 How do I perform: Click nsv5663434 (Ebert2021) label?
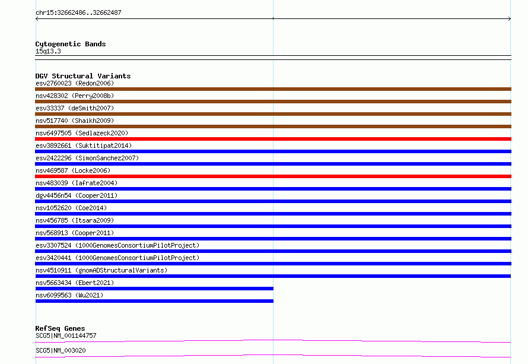click(x=75, y=283)
